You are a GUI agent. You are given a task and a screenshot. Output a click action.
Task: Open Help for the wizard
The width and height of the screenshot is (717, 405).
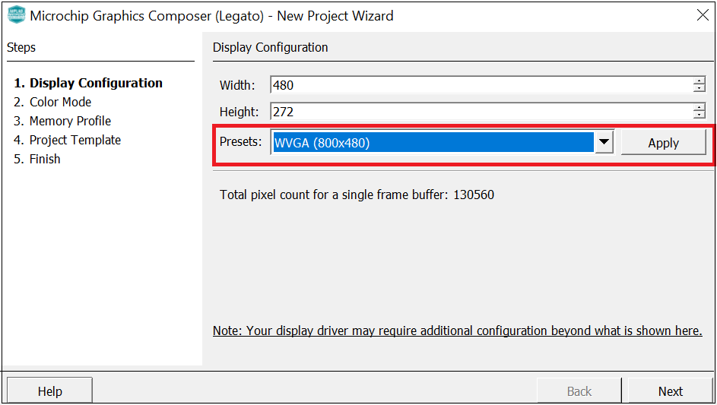pyautogui.click(x=50, y=391)
